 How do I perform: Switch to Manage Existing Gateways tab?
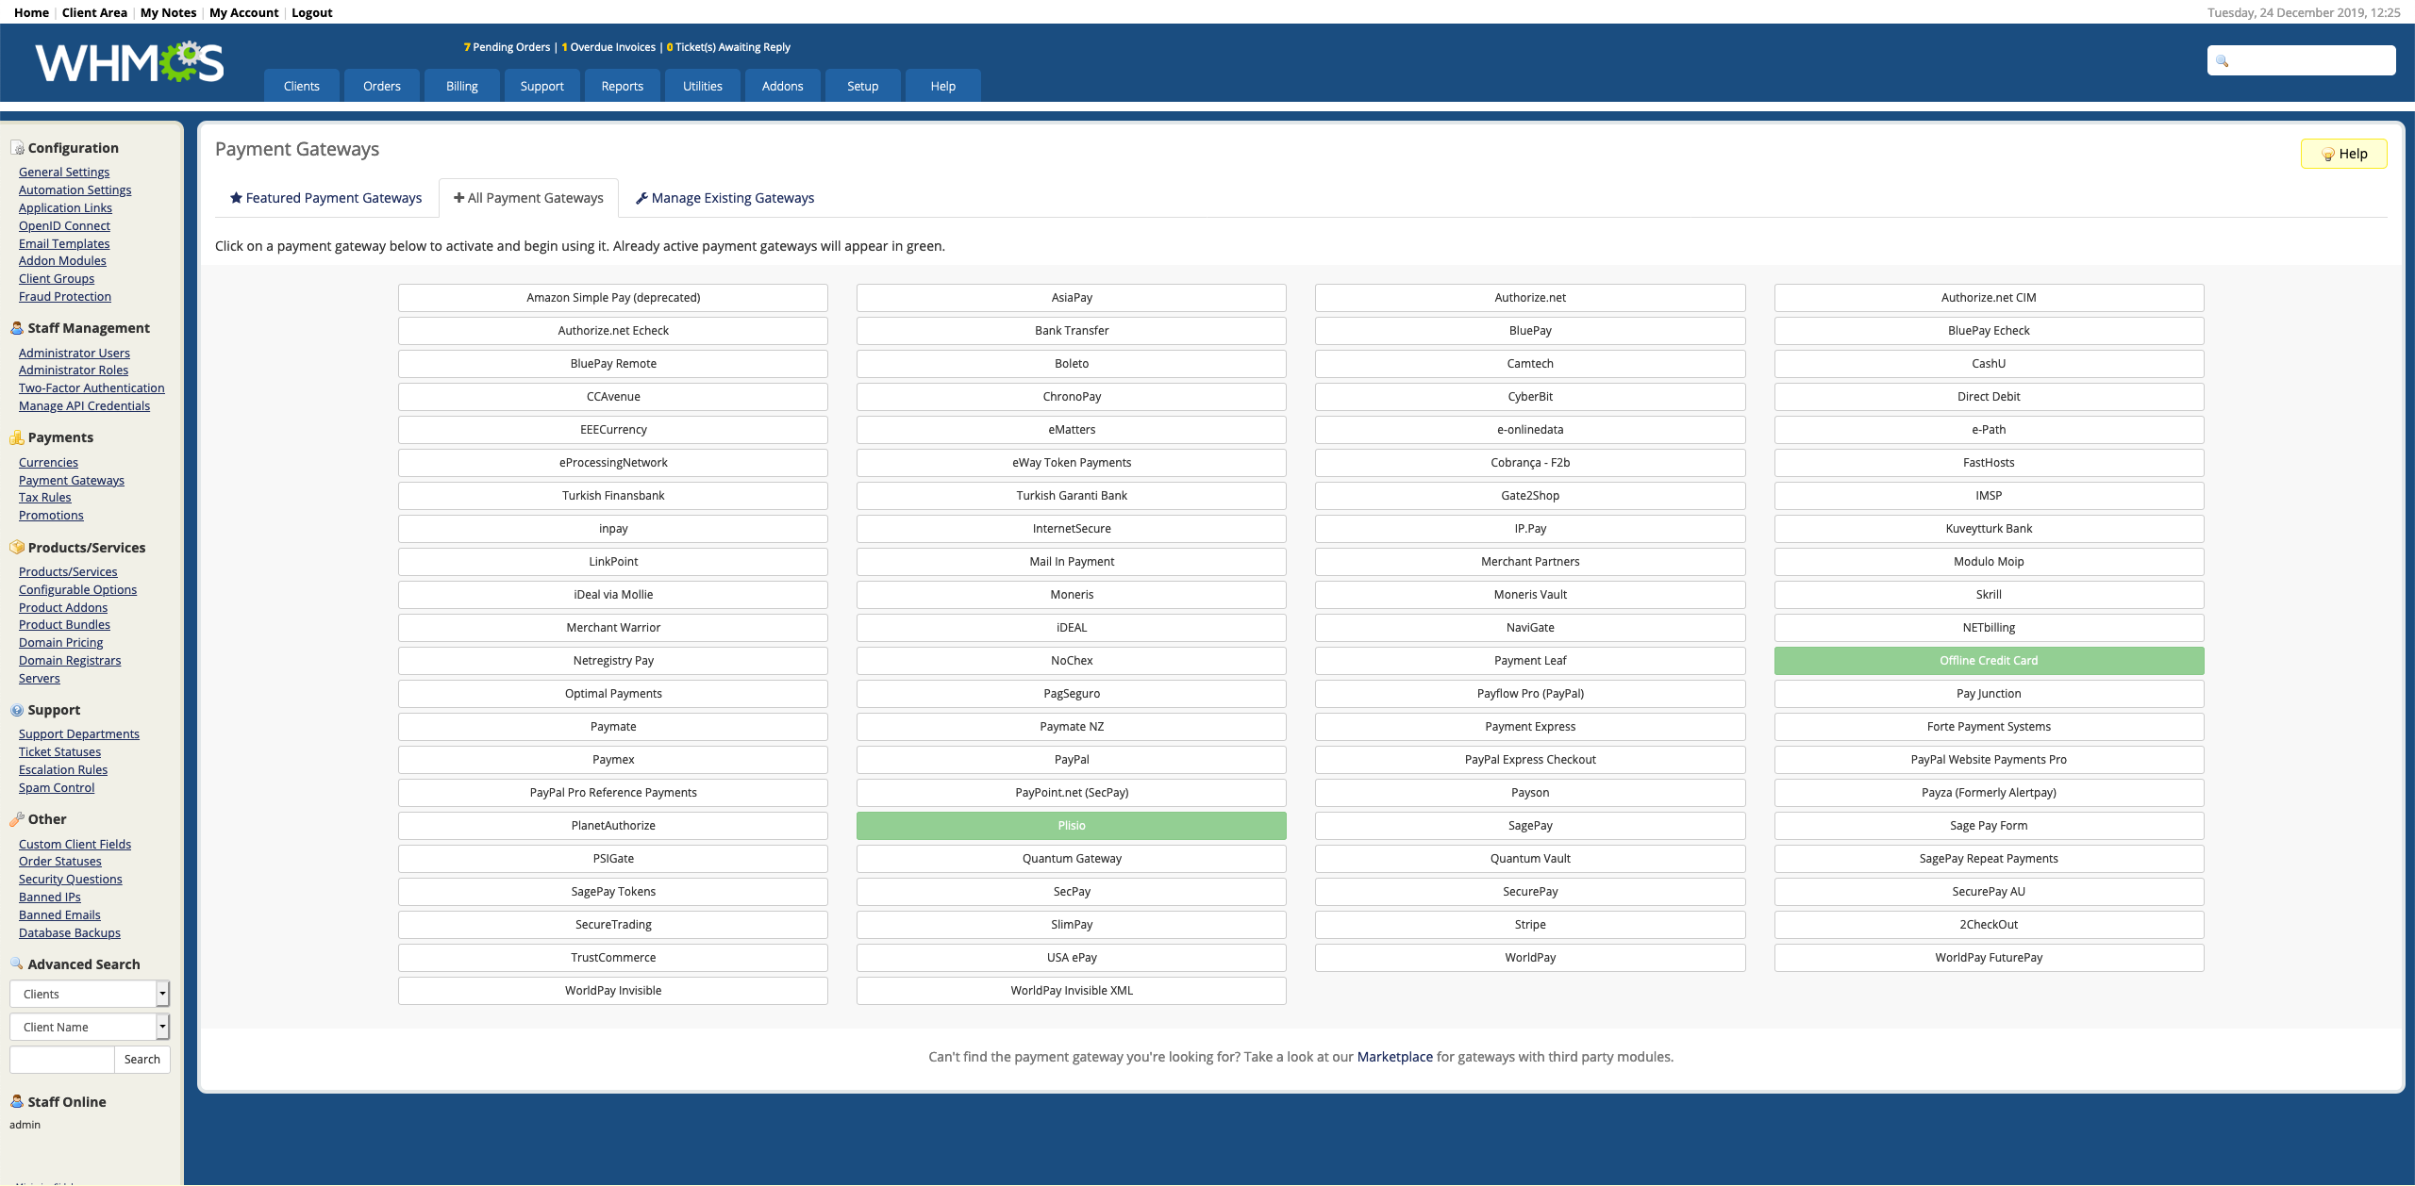pyautogui.click(x=724, y=198)
